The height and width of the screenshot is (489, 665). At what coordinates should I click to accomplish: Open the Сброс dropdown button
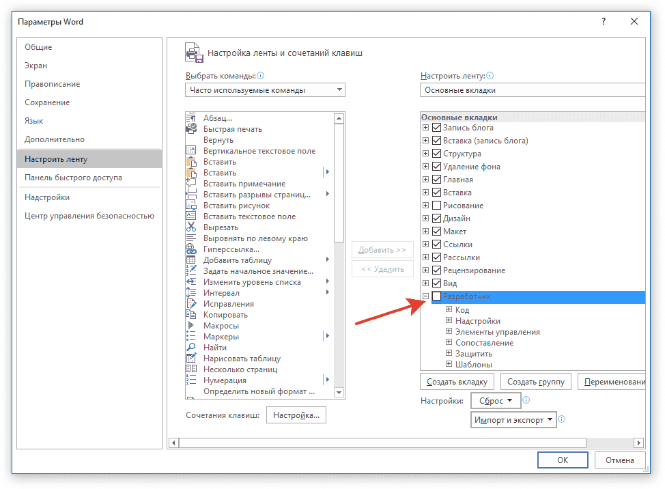pos(494,401)
